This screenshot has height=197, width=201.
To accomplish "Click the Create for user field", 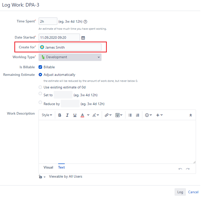I will [70, 47].
